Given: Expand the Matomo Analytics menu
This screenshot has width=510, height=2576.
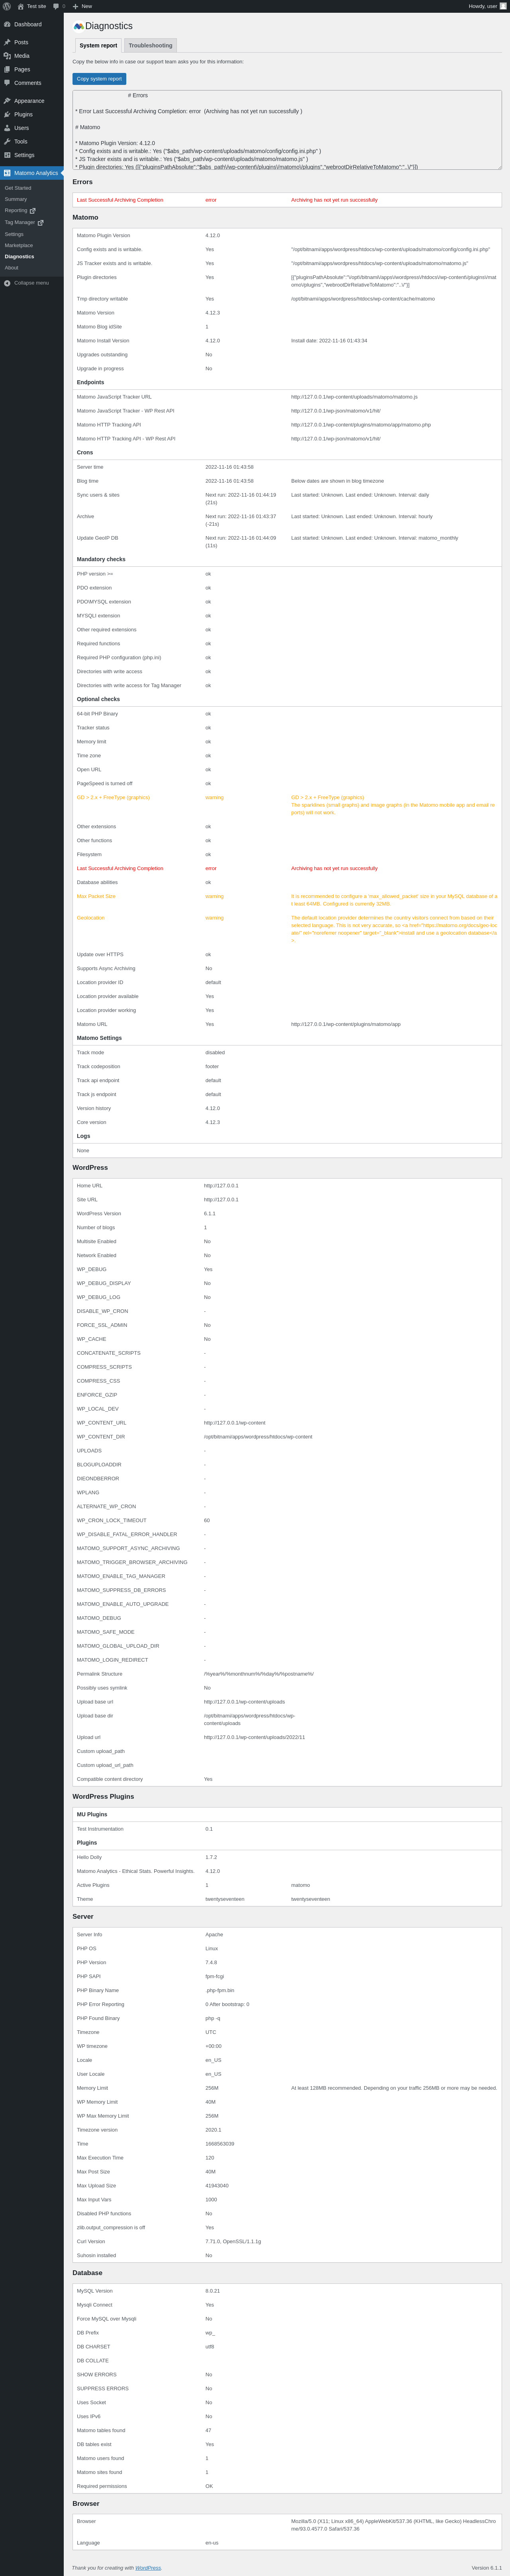Looking at the screenshot, I should 35,173.
